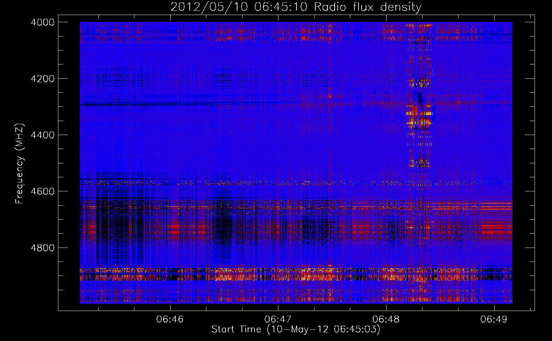Select the 4400 frequency axis label

coord(43,135)
